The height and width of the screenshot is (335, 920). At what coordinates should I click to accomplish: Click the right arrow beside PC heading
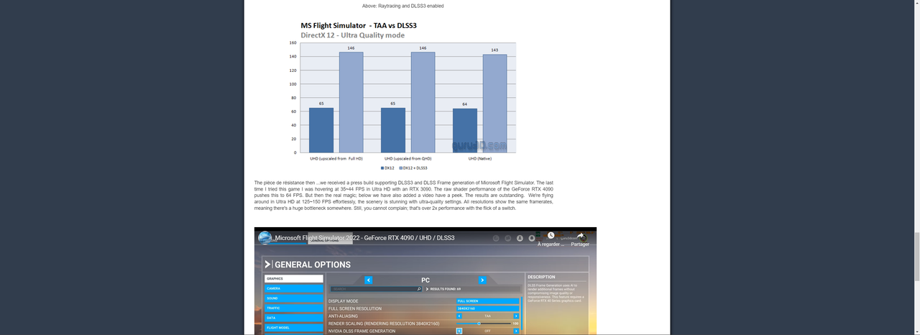pyautogui.click(x=482, y=280)
